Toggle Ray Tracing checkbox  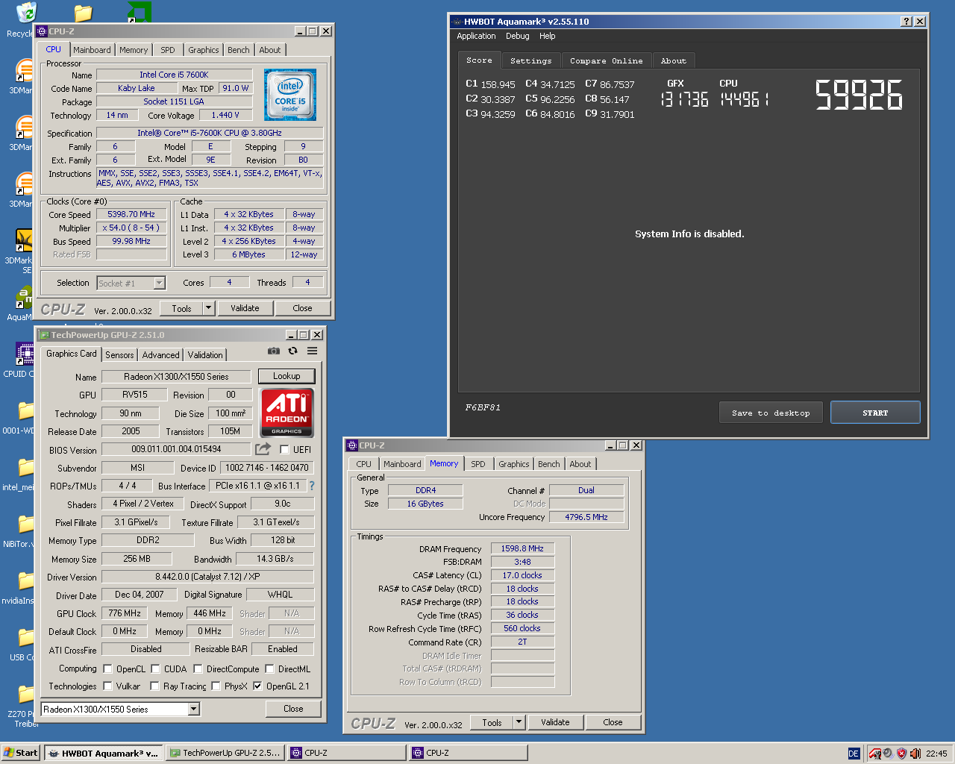click(x=154, y=686)
